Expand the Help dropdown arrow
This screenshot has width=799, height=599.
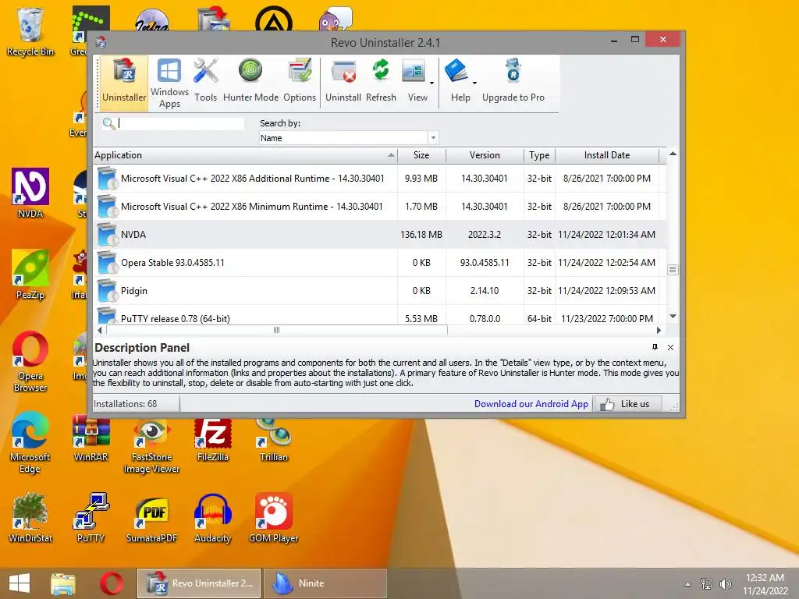(x=475, y=83)
